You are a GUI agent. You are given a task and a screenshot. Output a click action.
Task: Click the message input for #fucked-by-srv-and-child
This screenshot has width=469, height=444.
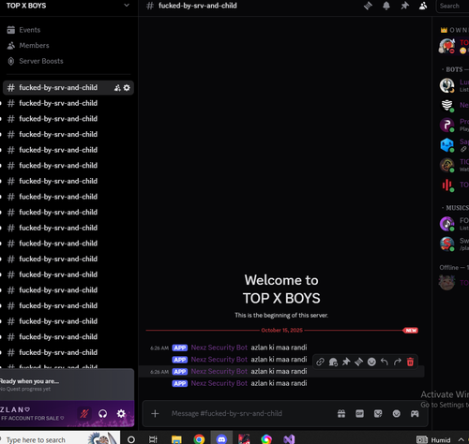[x=250, y=414]
